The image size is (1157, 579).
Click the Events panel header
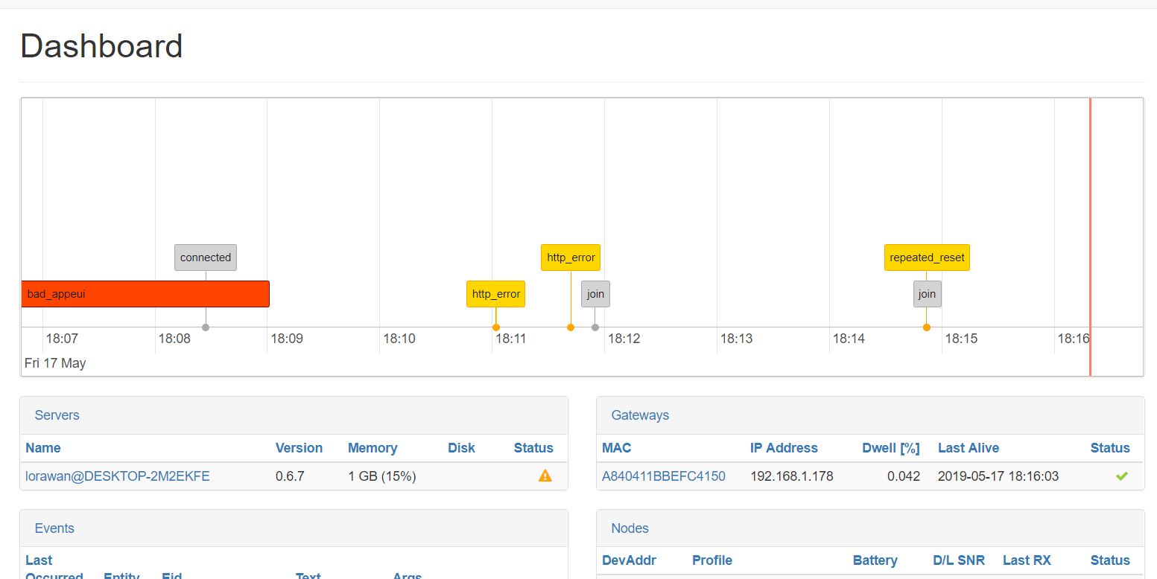[54, 528]
